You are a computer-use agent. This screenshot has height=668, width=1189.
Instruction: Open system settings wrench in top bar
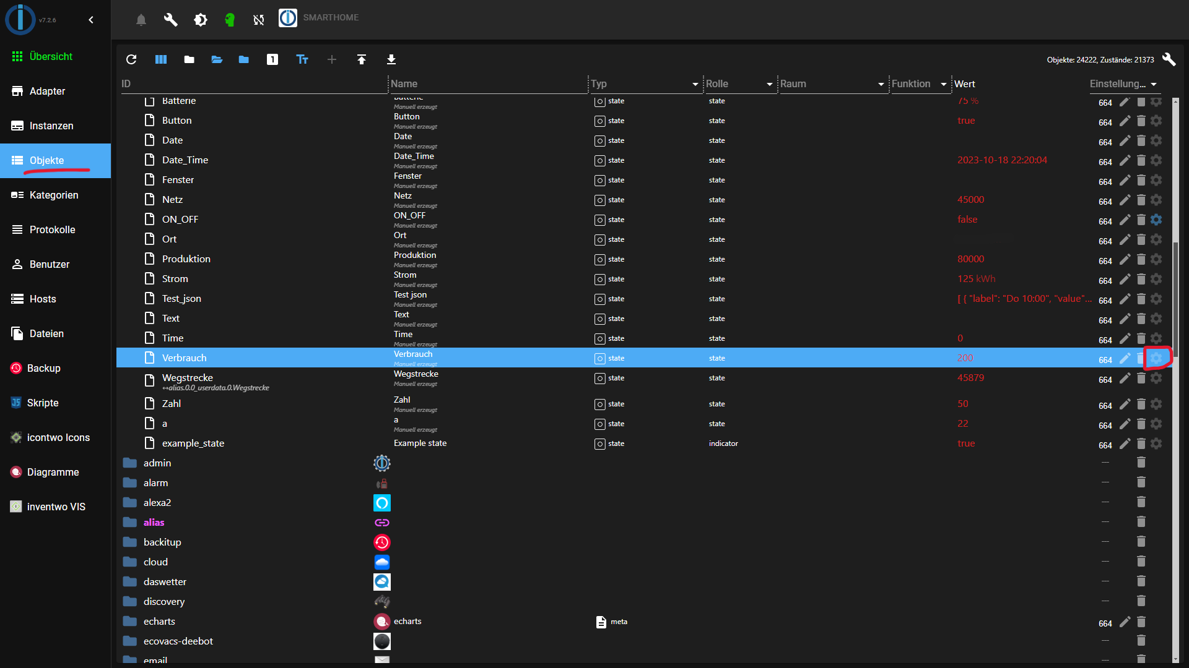[170, 20]
